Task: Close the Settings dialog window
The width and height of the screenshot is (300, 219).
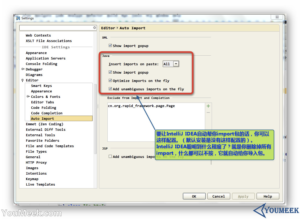Action: (x=277, y=17)
